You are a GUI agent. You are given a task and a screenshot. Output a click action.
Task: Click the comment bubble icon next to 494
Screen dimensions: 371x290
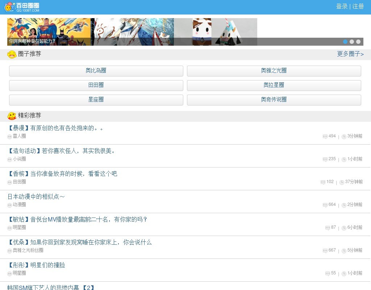[x=325, y=137]
